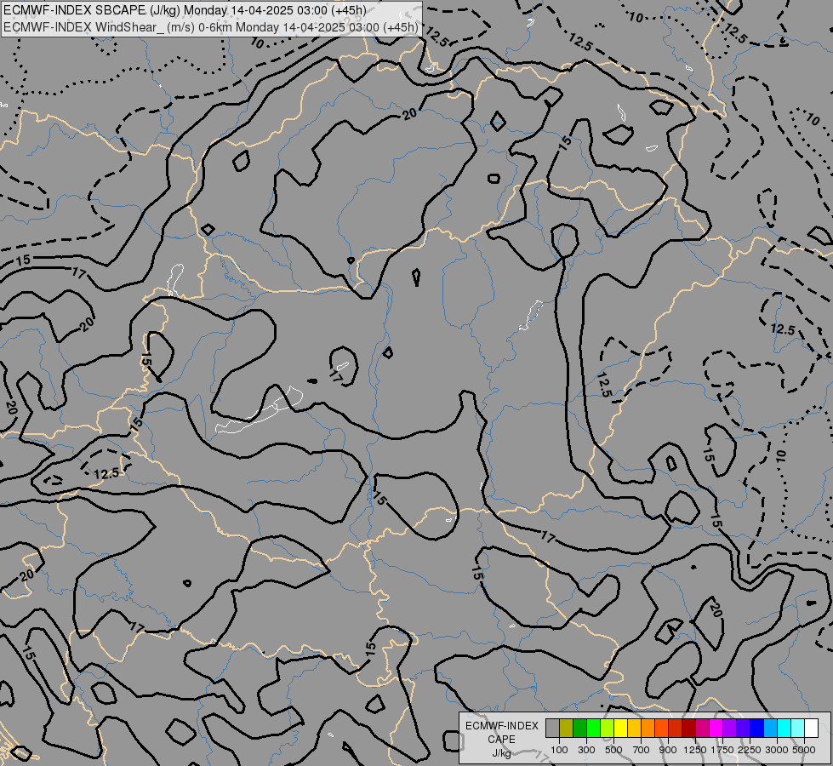833x766 pixels.
Task: Click the 'CAPE' legend label
Action: point(501,740)
